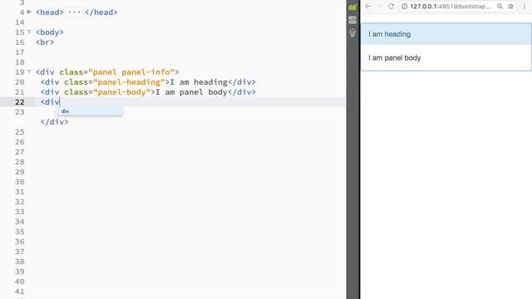Click the <br> tag on line 16

[x=45, y=42]
